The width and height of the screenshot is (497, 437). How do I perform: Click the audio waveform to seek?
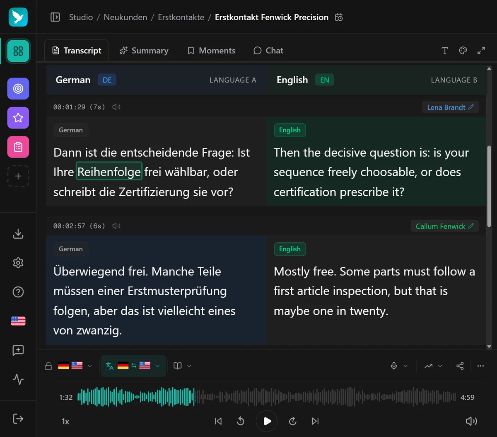point(267,397)
